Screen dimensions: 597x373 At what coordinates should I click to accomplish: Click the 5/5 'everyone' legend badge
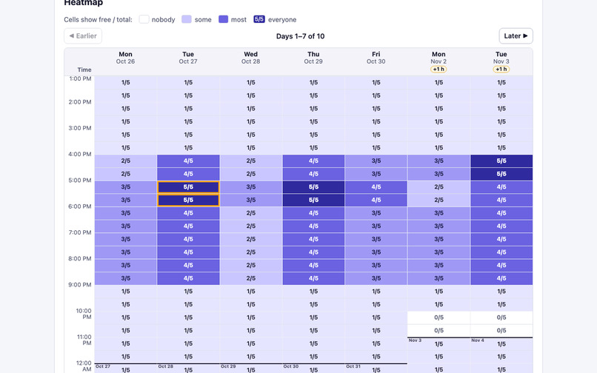tap(259, 19)
